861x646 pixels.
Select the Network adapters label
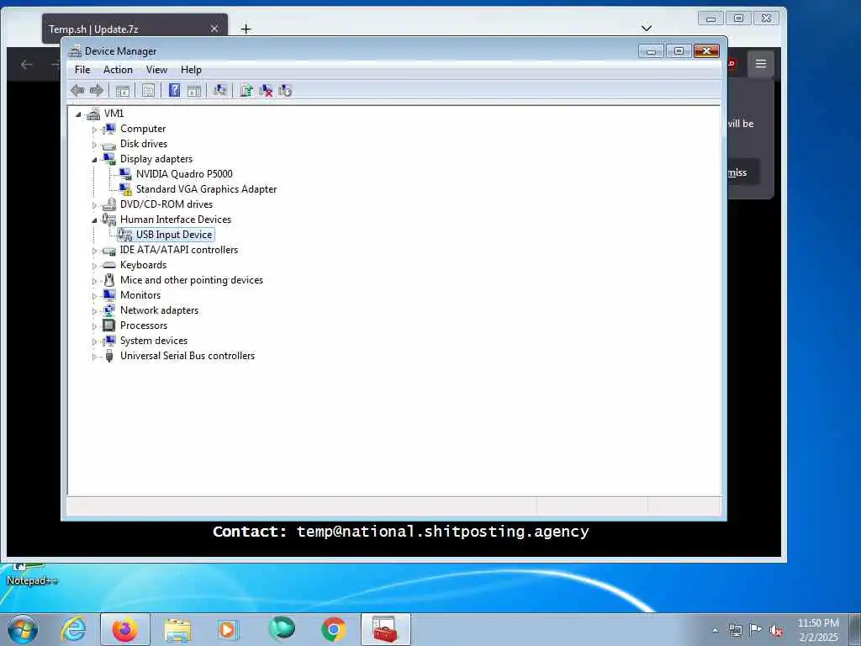159,310
